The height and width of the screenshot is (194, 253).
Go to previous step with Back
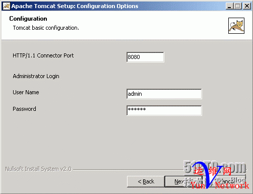(x=146, y=181)
